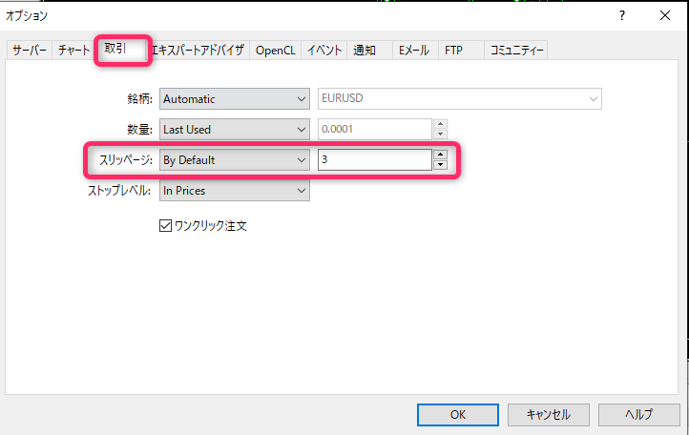Image resolution: width=689 pixels, height=435 pixels.
Task: Increase volume 0.0001 with up arrow
Action: pyautogui.click(x=440, y=124)
